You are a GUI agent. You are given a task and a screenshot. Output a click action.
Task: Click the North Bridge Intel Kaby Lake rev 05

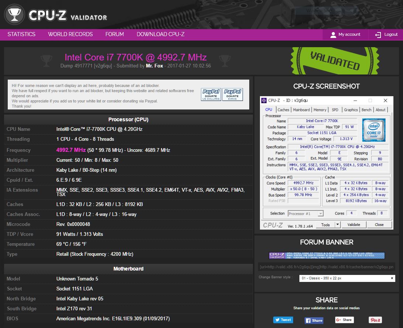click(80, 299)
